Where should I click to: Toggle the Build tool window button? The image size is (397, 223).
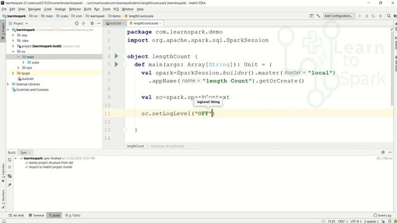55,216
